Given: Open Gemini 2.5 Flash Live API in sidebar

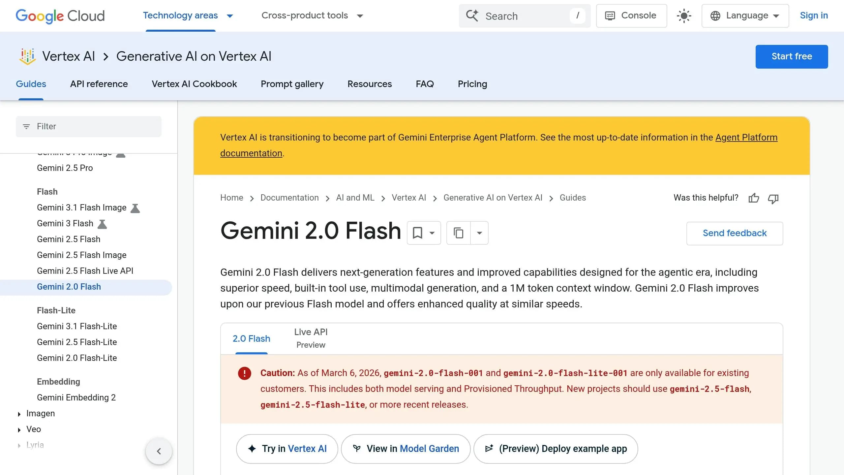Looking at the screenshot, I should coord(85,271).
